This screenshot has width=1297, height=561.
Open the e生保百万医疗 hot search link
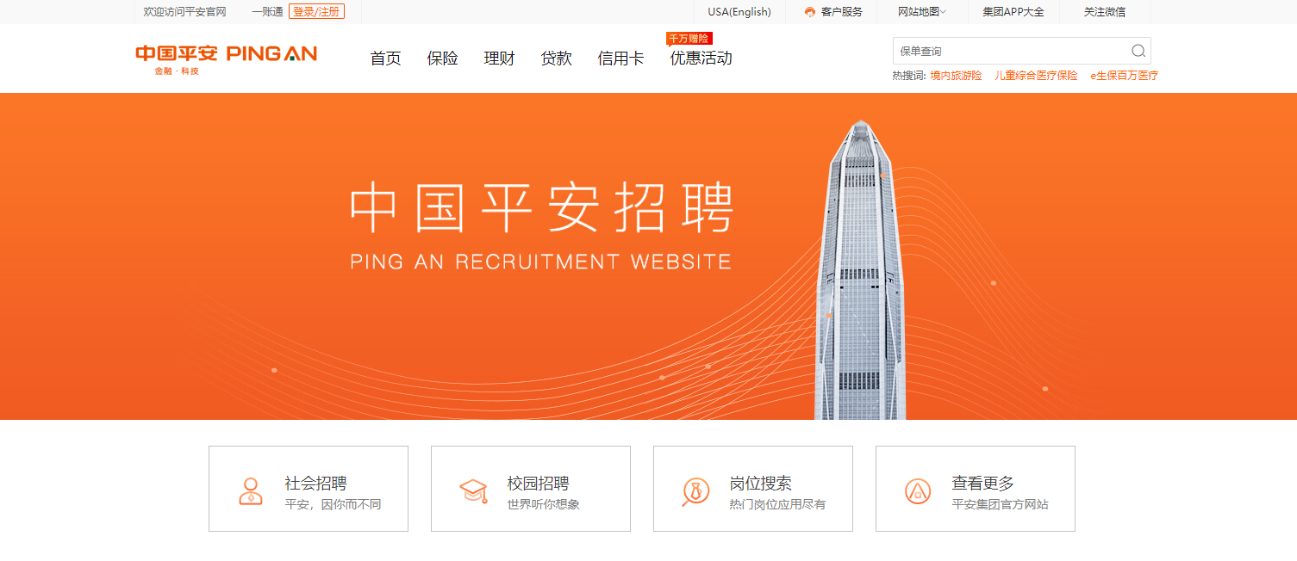(1125, 76)
